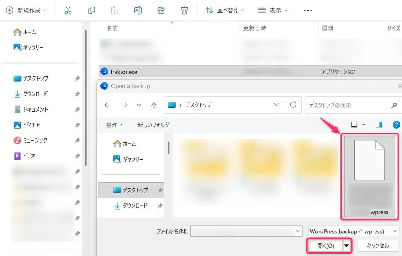Click the Share icon in toolbar
The height and width of the screenshot is (256, 402).
(161, 11)
